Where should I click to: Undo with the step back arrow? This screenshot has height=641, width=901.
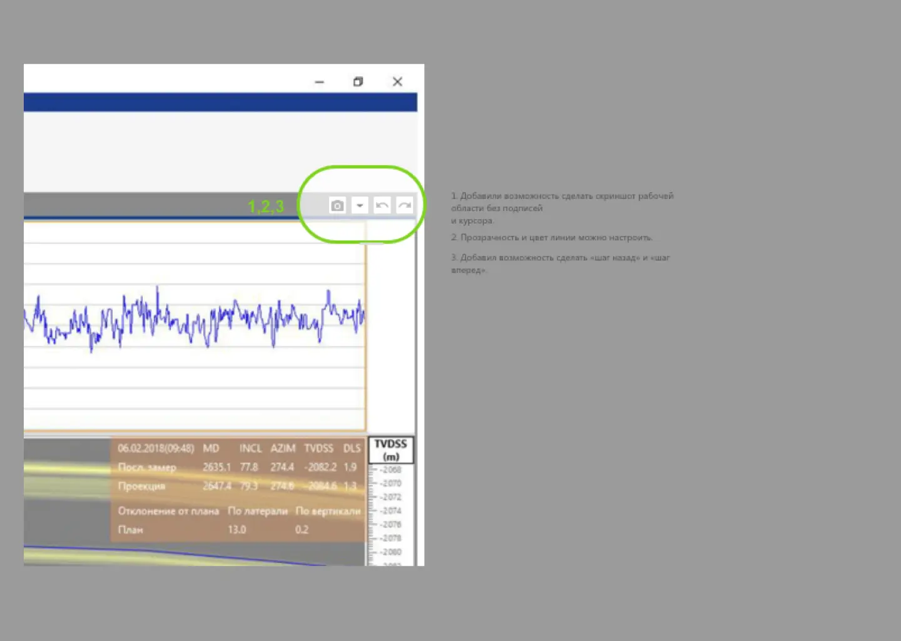click(382, 205)
